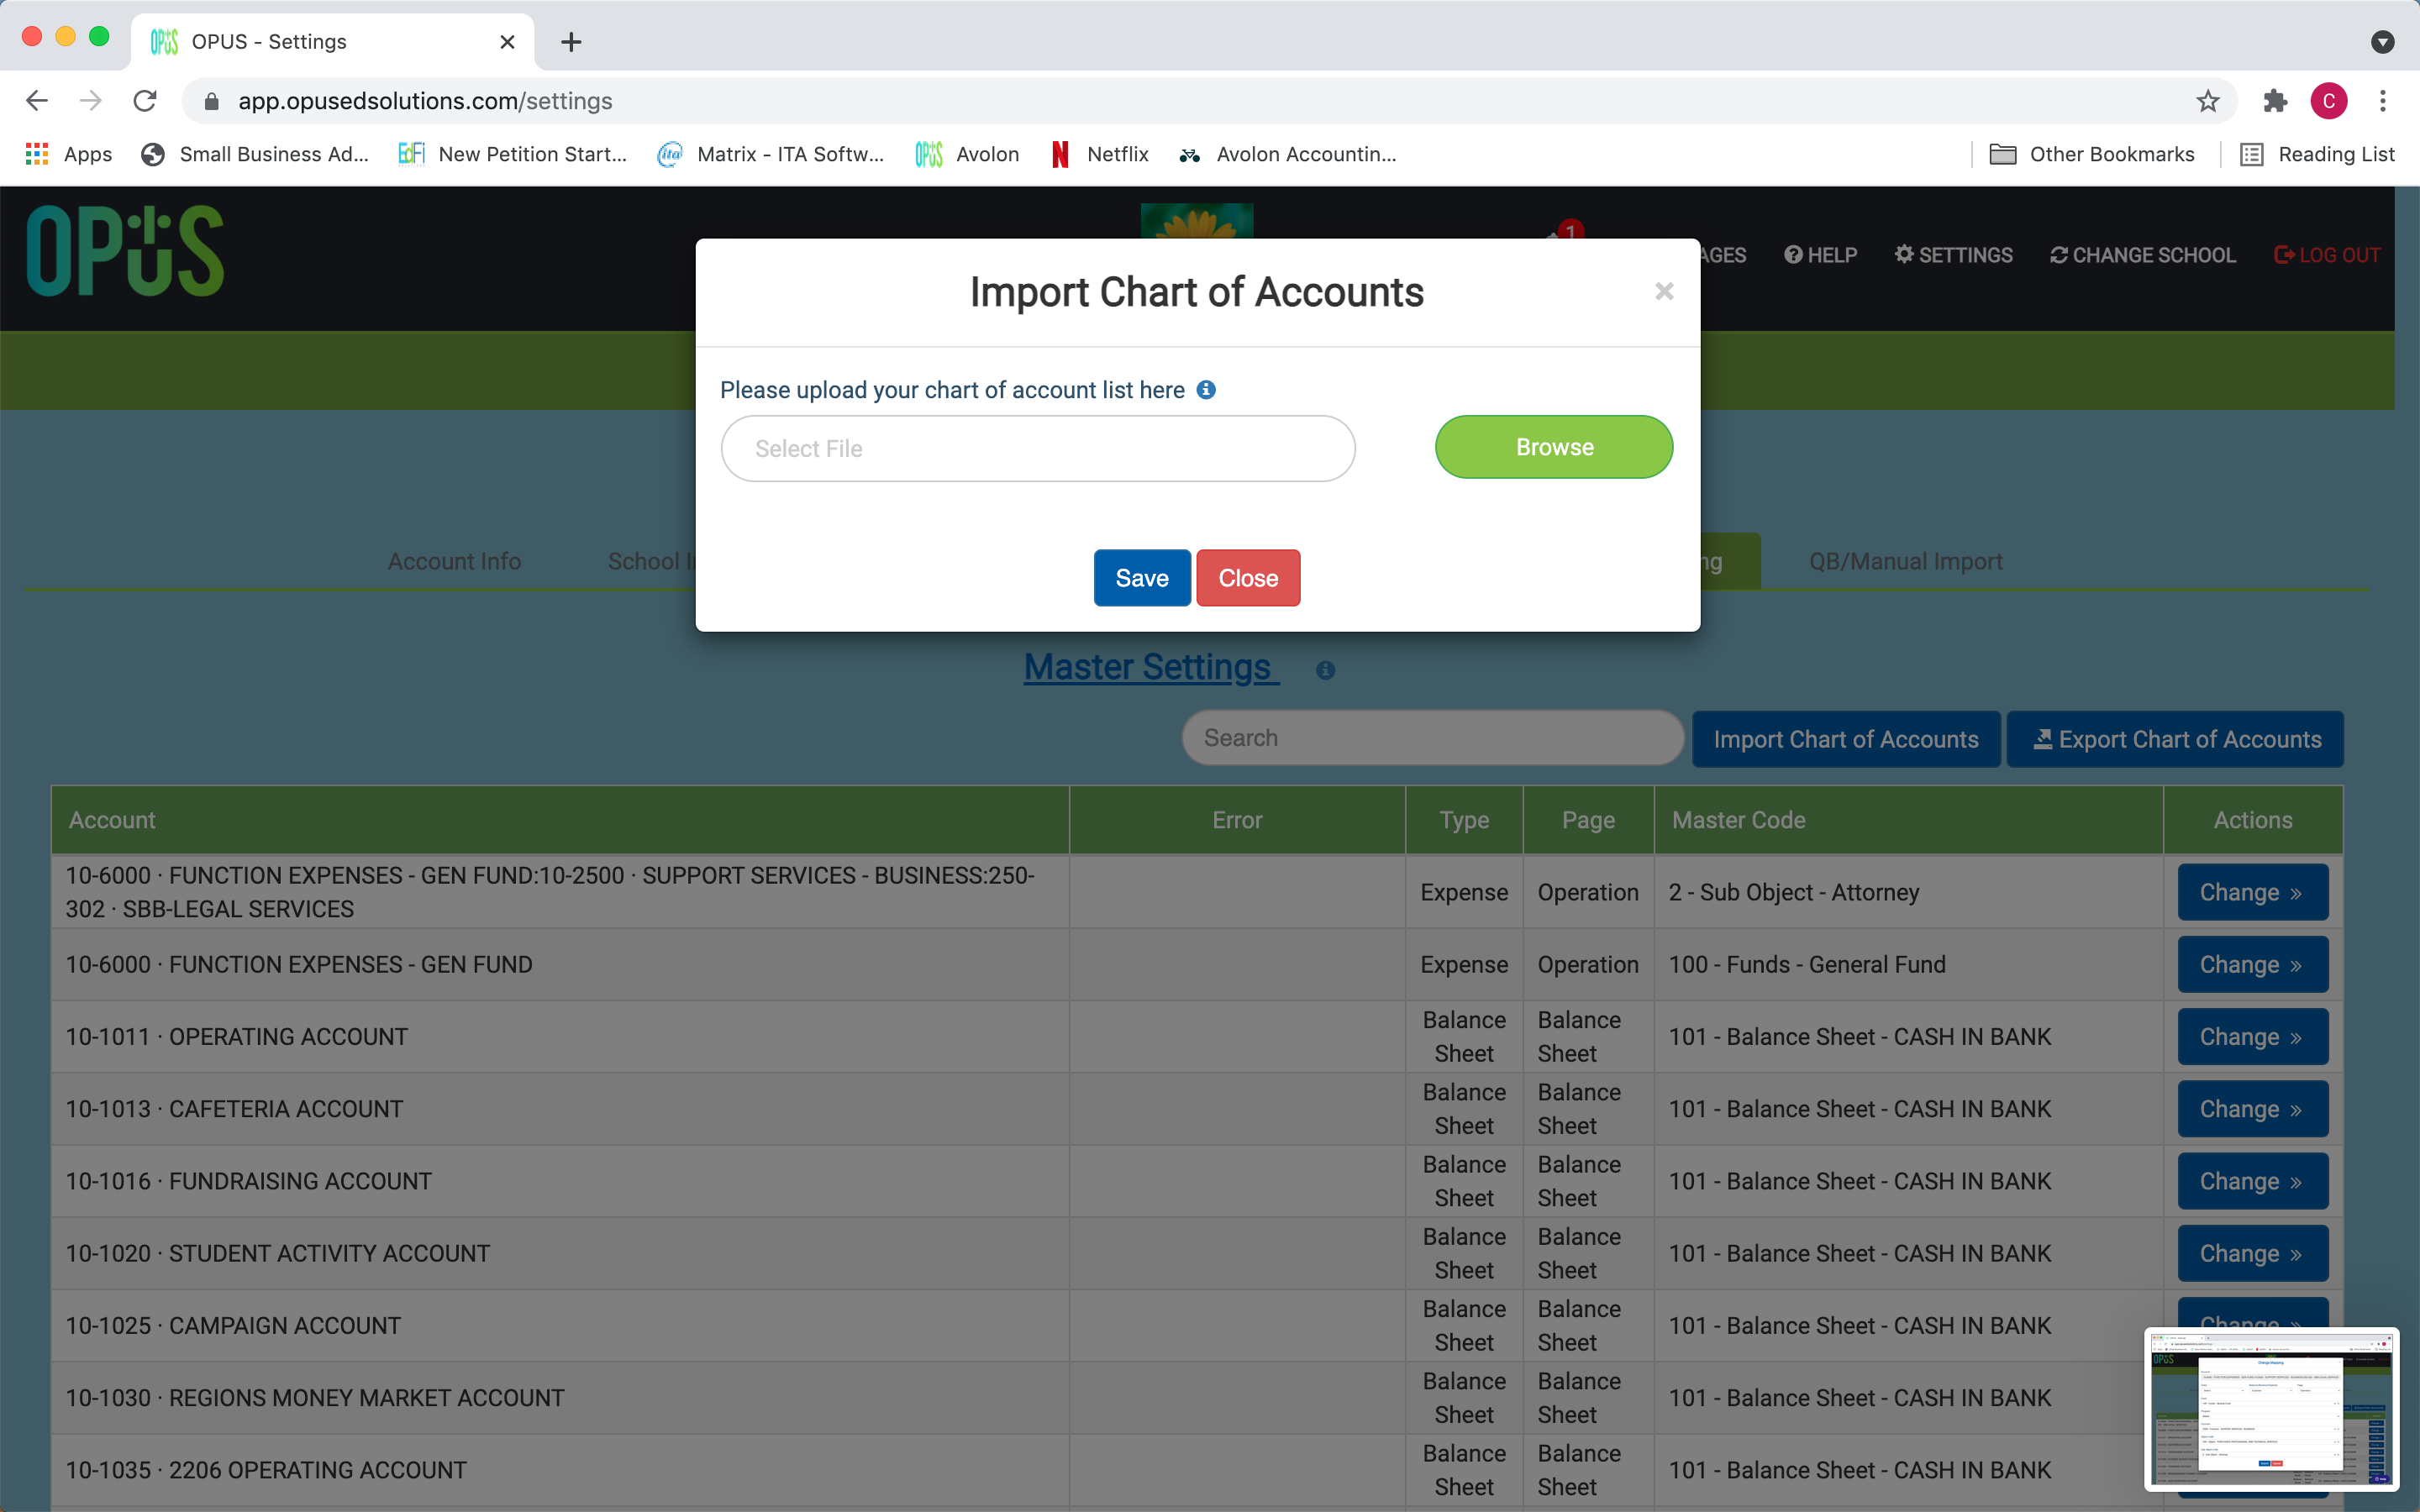
Task: Click the OPUS logo
Action: [124, 250]
